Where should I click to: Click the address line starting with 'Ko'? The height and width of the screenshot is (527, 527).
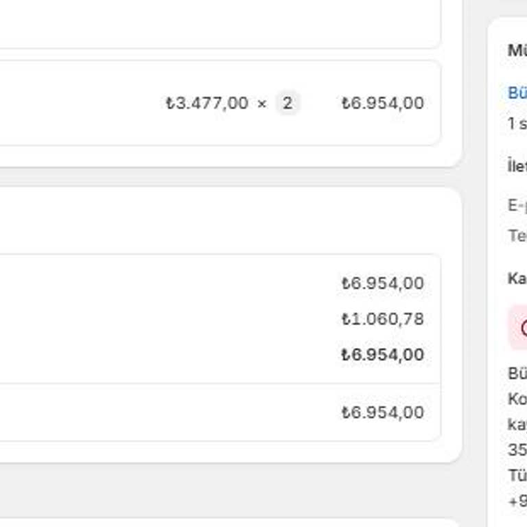point(517,399)
